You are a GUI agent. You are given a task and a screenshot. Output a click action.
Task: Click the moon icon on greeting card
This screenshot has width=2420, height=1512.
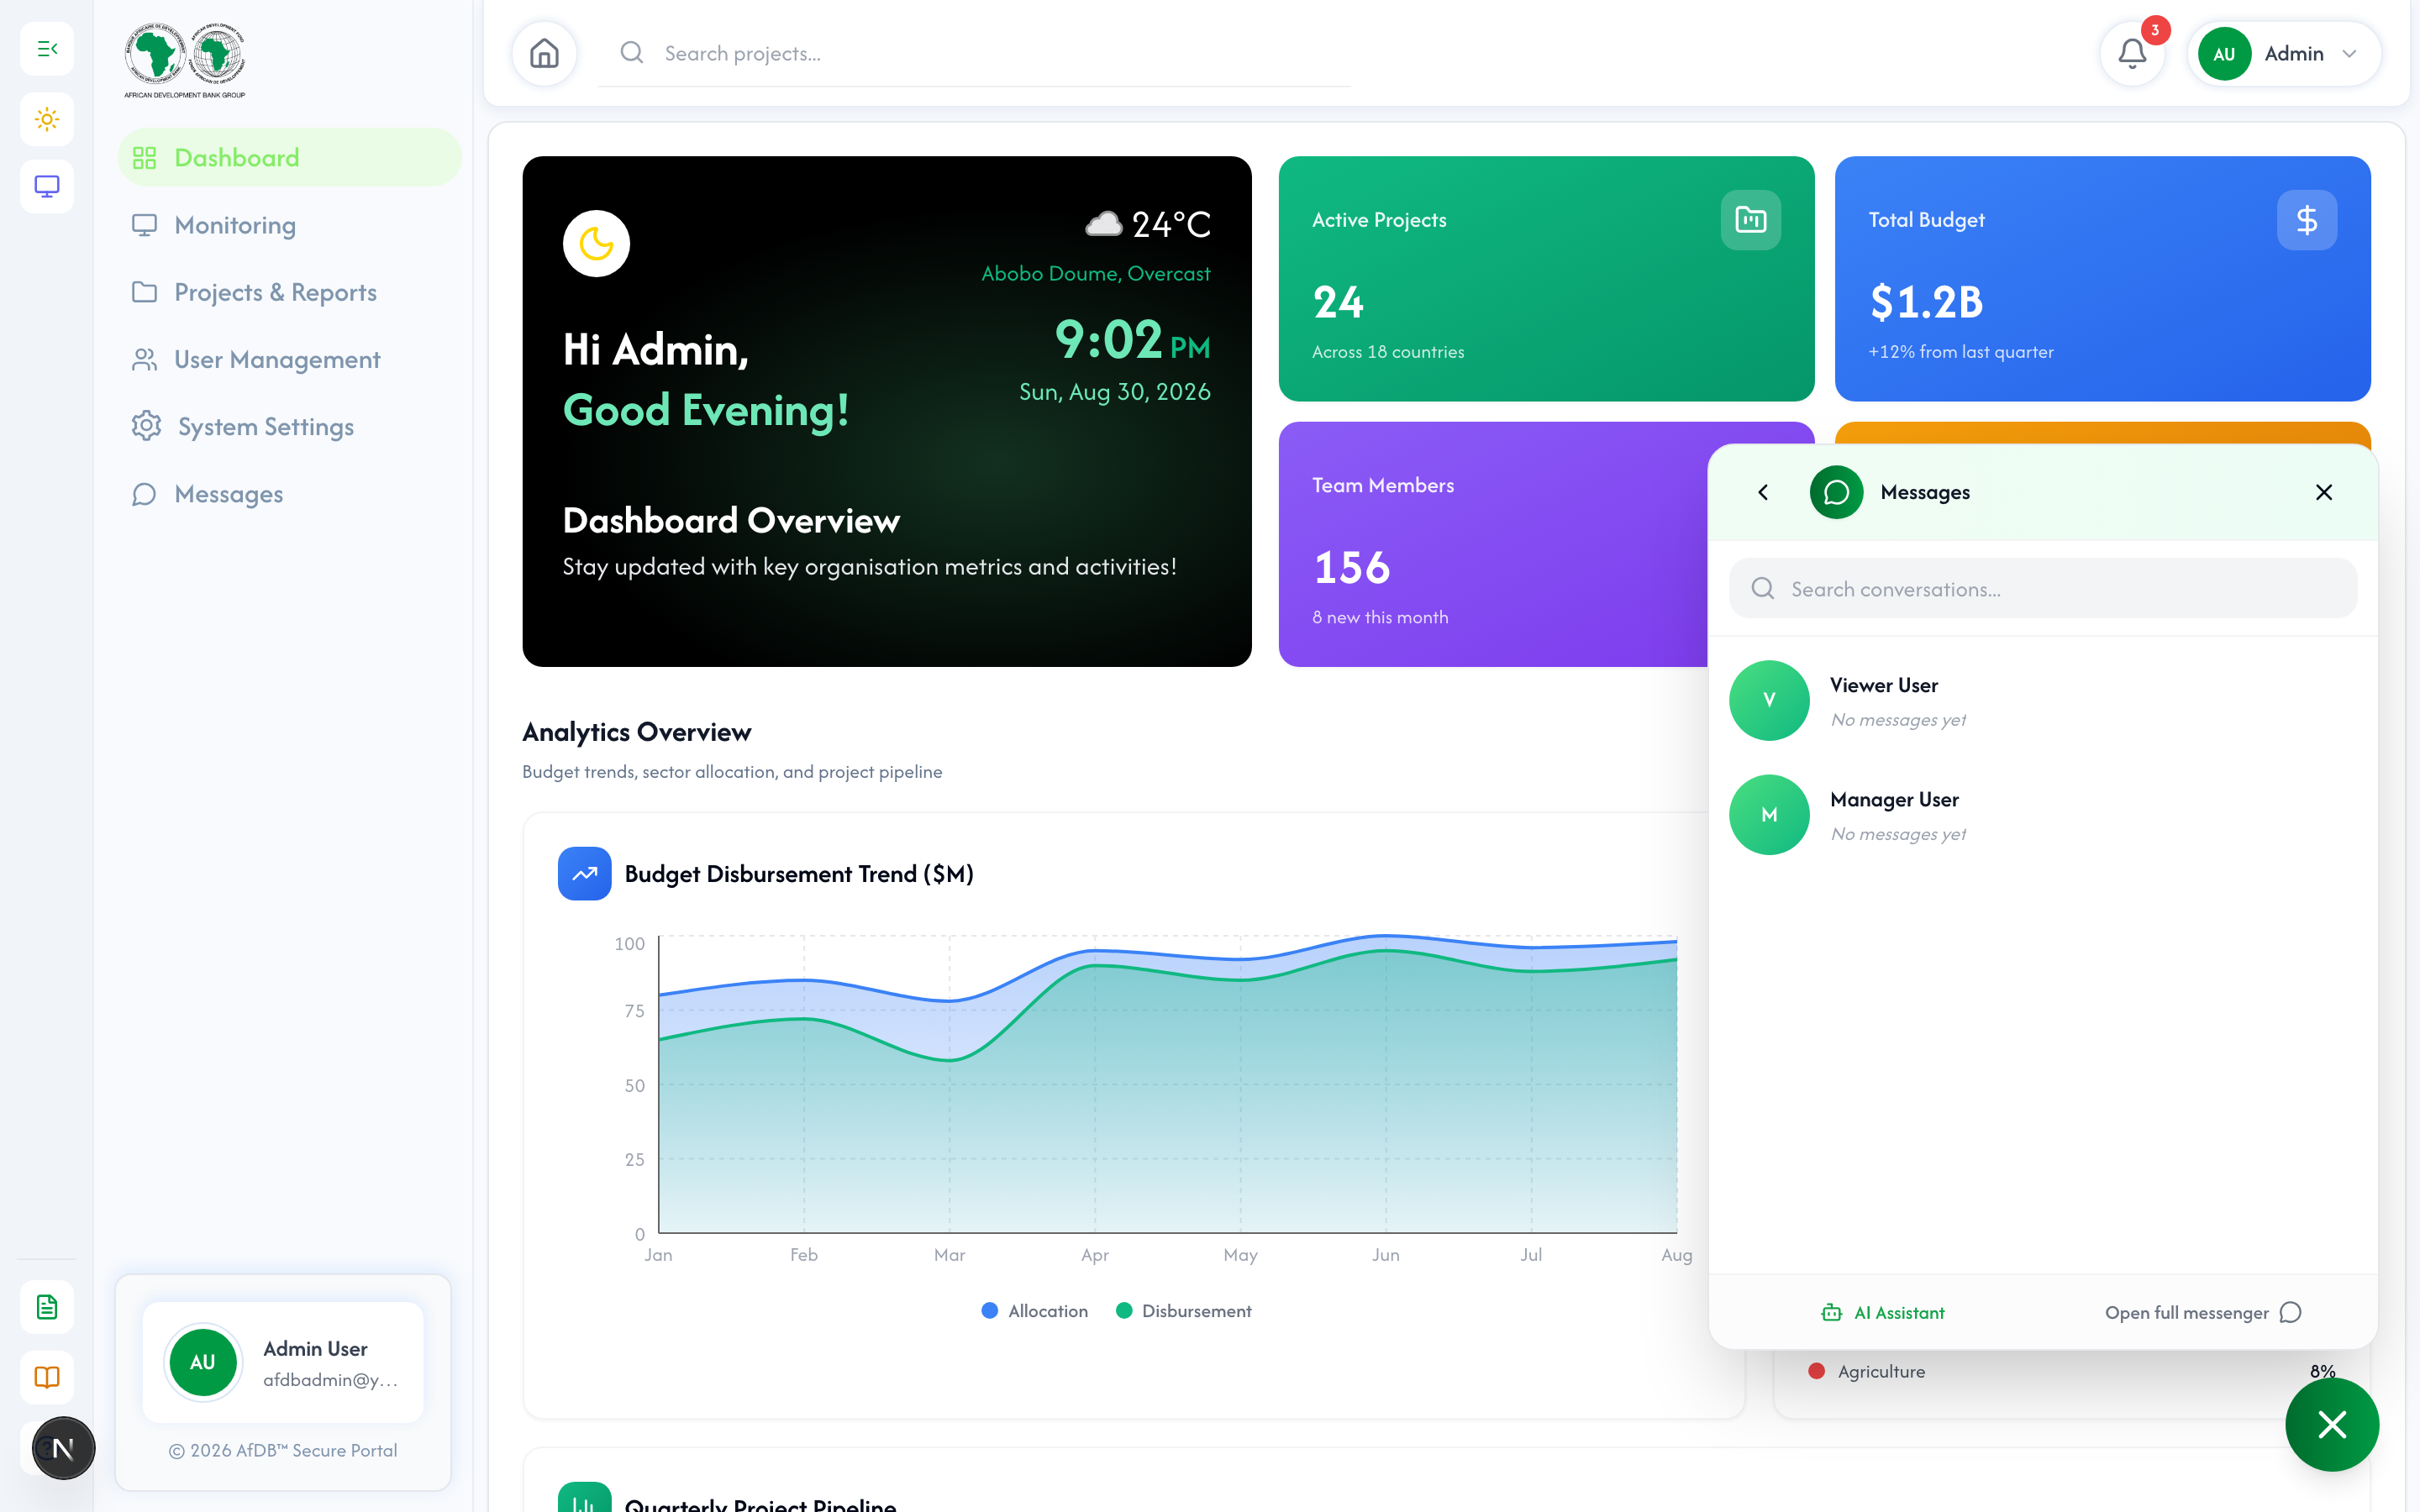(x=596, y=243)
